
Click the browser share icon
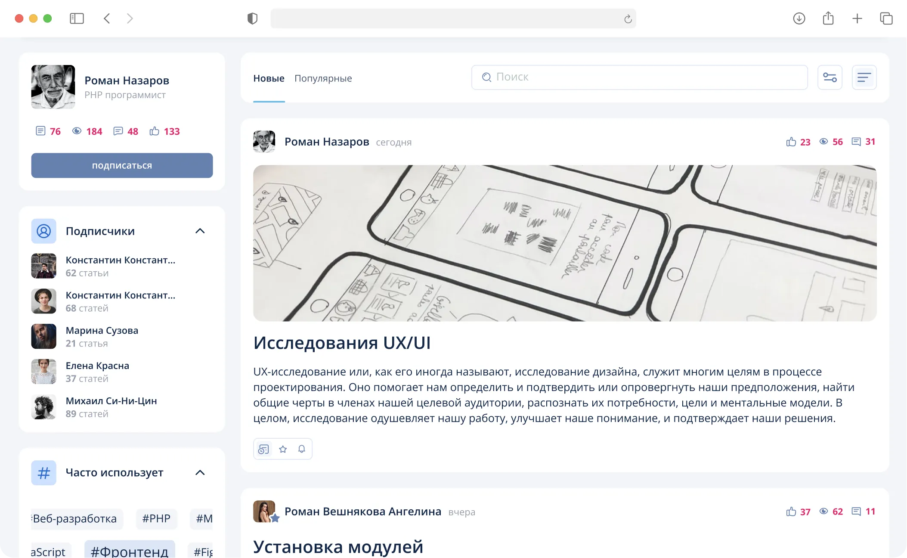coord(828,19)
